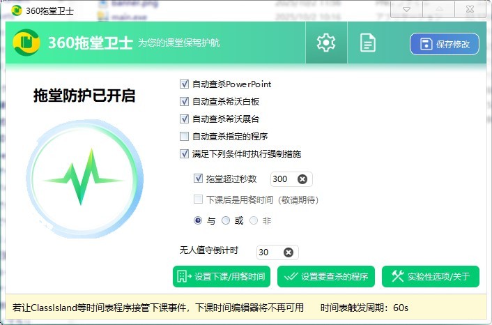Open the settings gear tab
The width and height of the screenshot is (492, 325).
click(326, 43)
